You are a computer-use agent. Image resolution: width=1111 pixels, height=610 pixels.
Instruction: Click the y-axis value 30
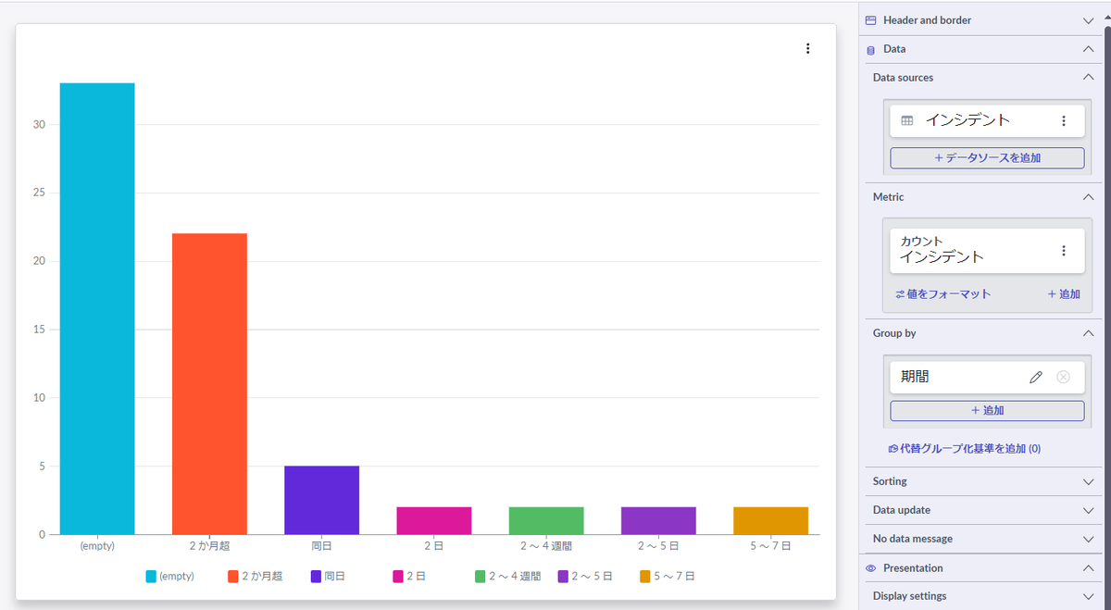click(40, 125)
